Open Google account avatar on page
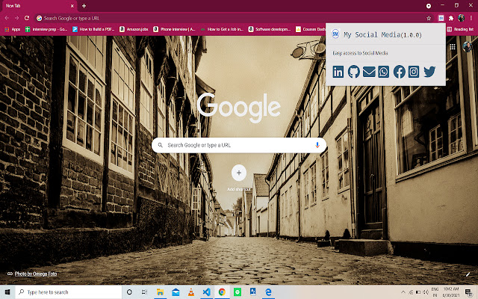 coord(468,46)
